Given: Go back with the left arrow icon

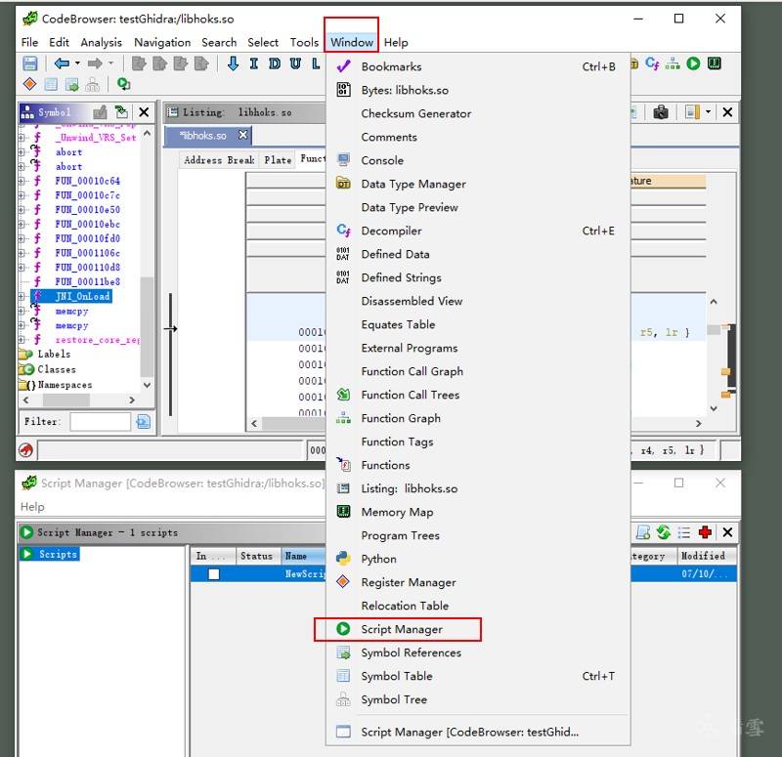Looking at the screenshot, I should pyautogui.click(x=62, y=63).
